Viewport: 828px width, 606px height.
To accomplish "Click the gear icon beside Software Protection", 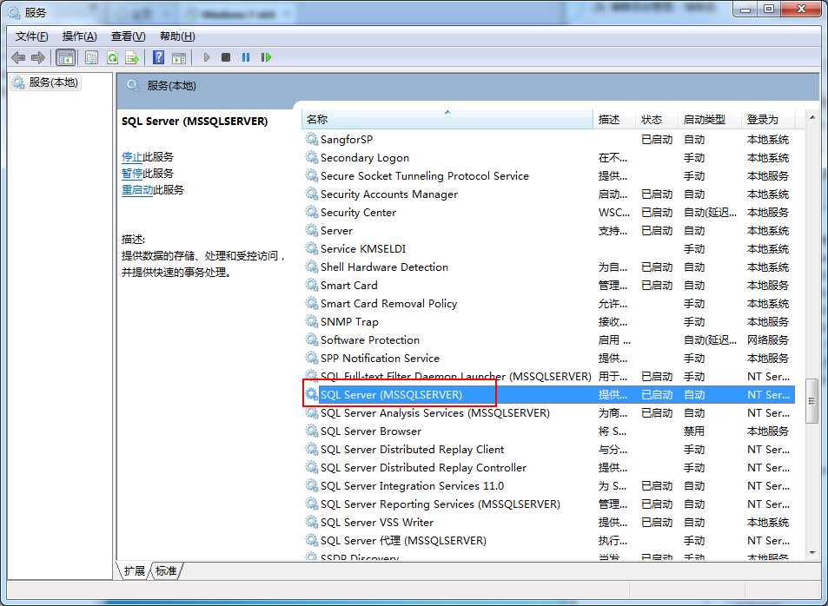I will click(312, 339).
